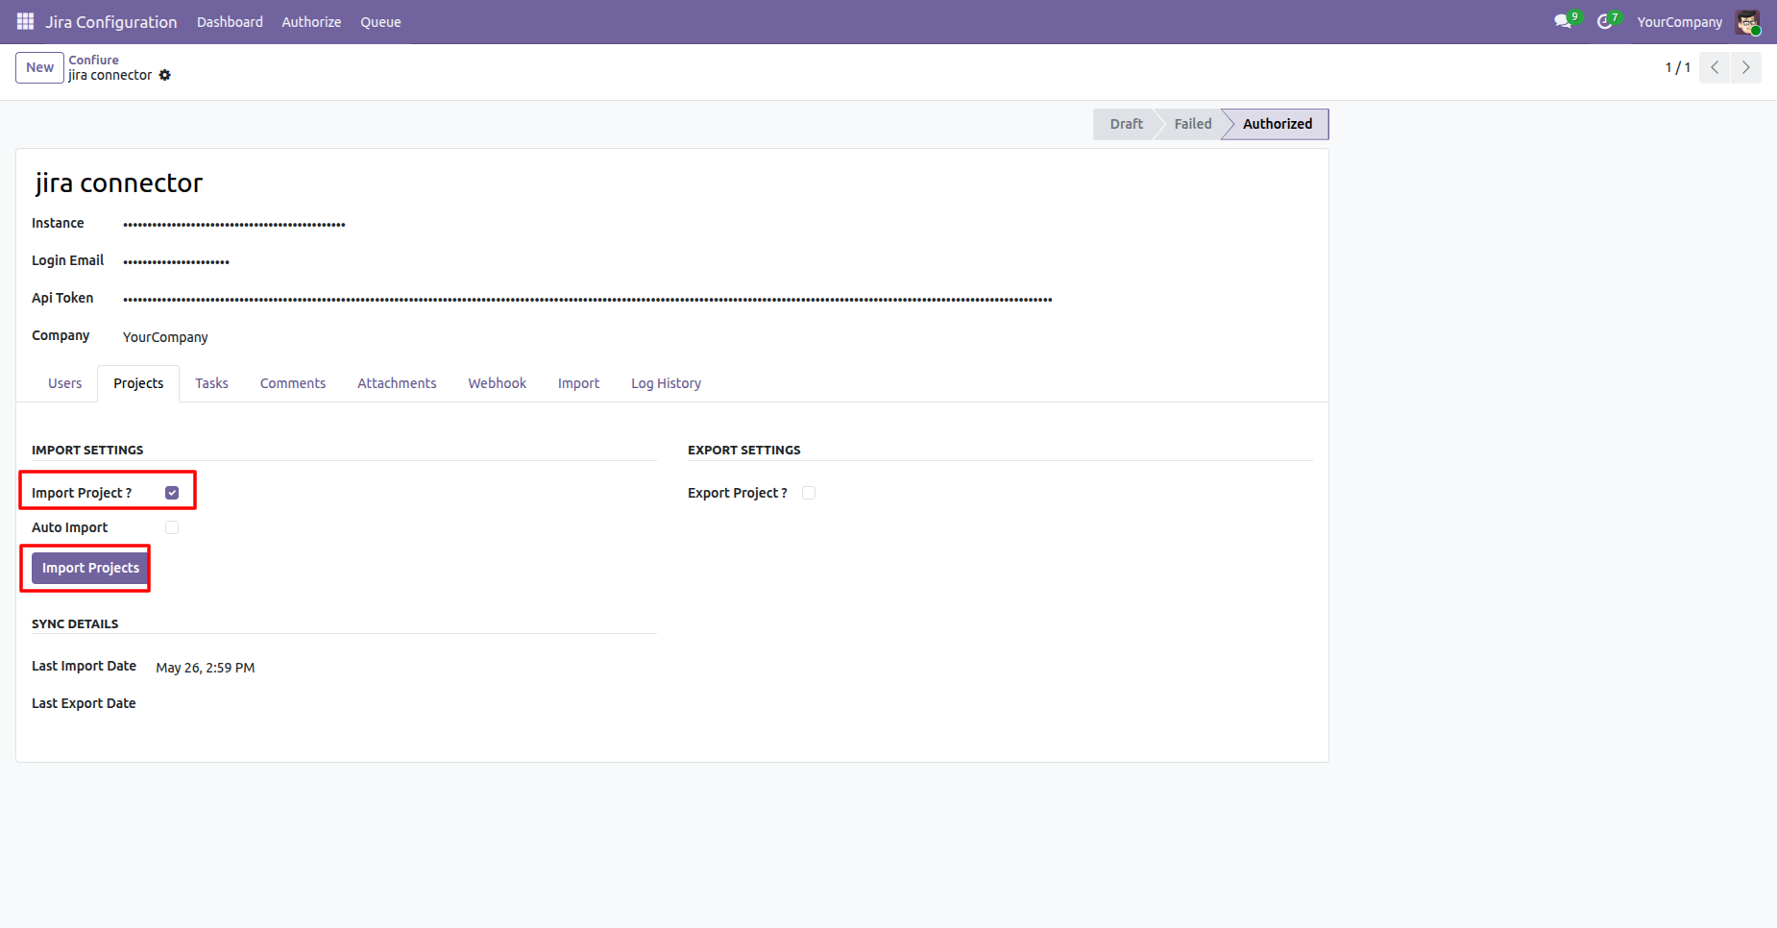Follow the Confiure breadcrumb link
Viewport: 1777px width, 928px height.
94,60
